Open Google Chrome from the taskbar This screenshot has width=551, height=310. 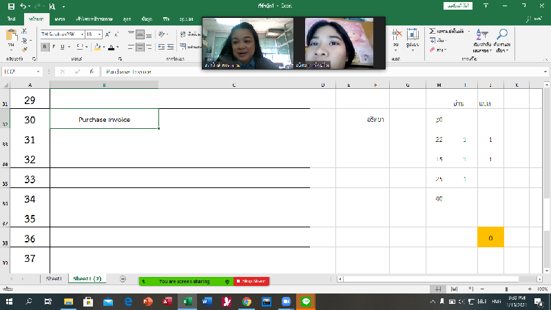[x=247, y=302]
